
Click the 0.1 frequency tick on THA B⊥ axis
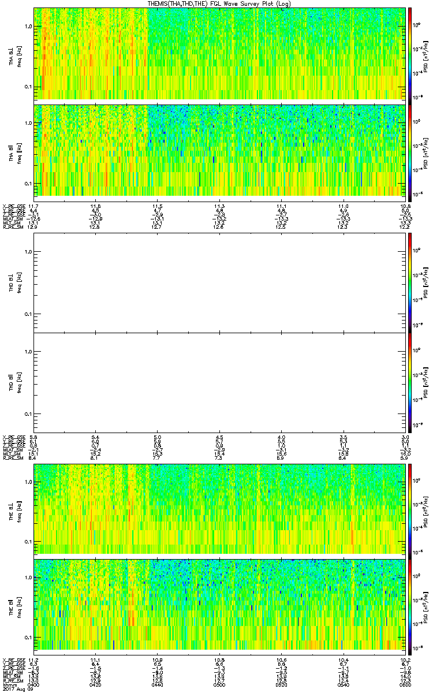28,87
